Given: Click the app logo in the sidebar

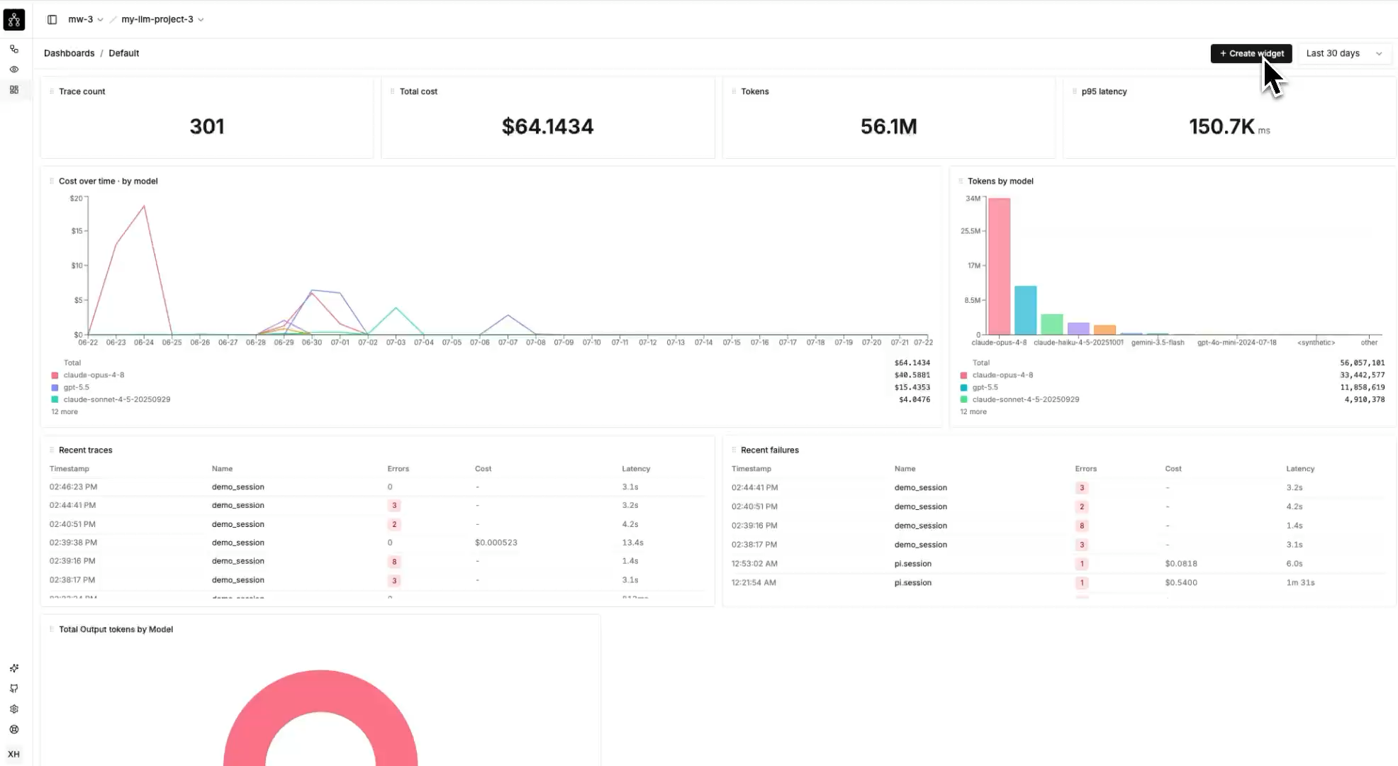Looking at the screenshot, I should [x=14, y=20].
